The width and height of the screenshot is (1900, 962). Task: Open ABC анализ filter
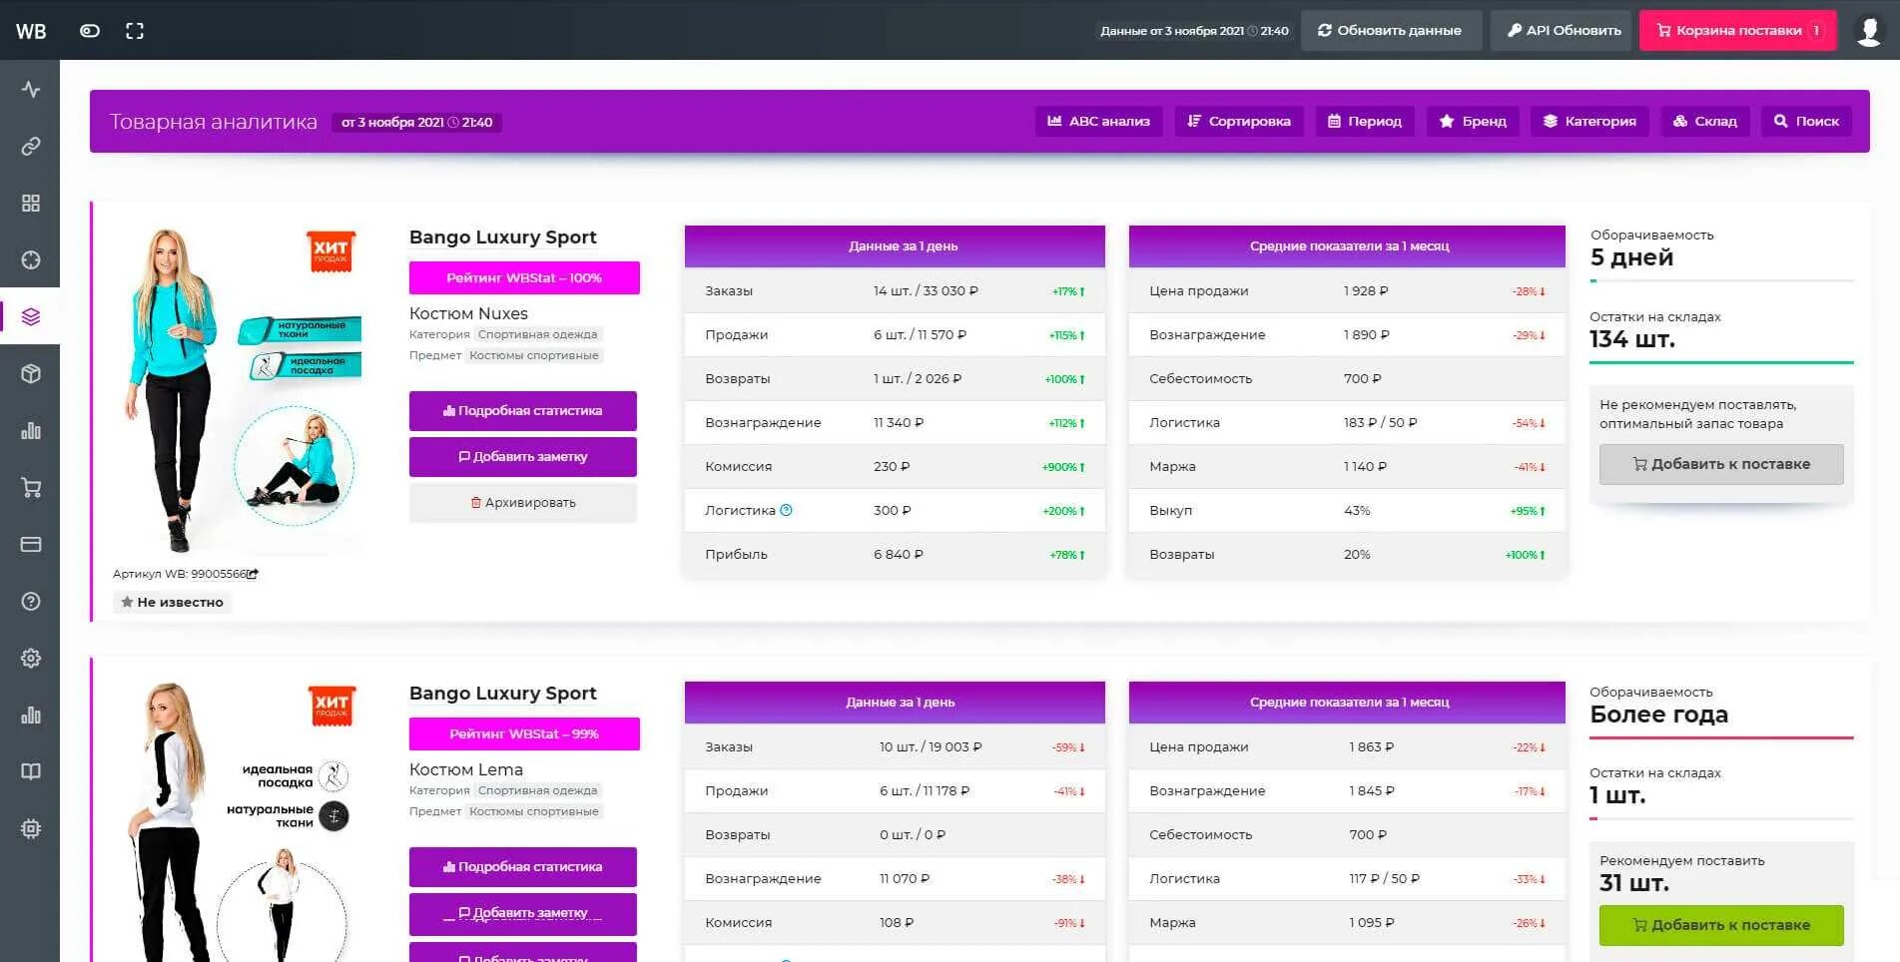pyautogui.click(x=1098, y=122)
